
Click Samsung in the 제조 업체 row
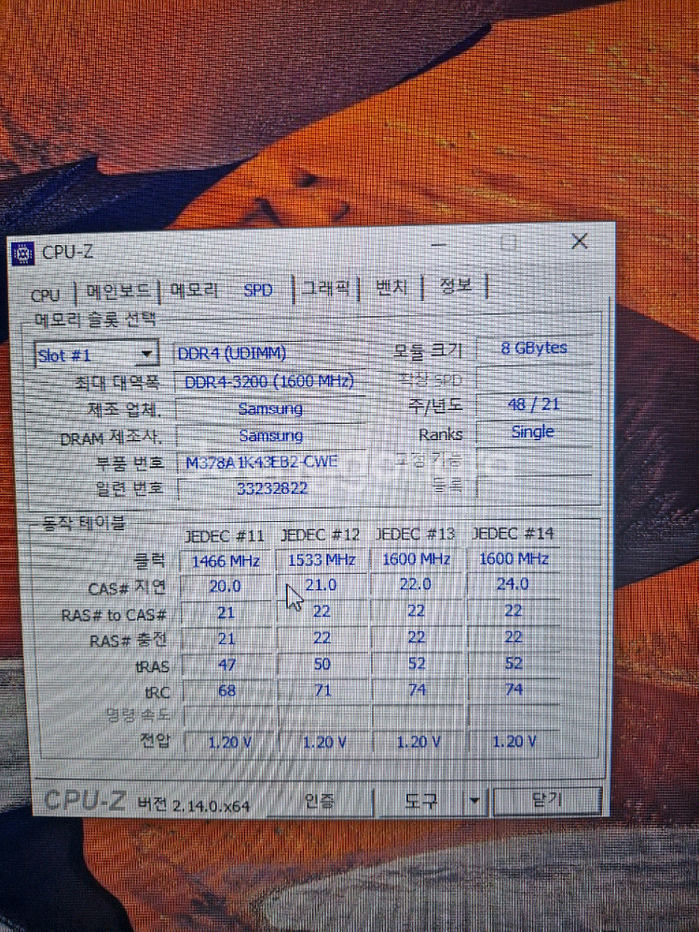coord(270,409)
